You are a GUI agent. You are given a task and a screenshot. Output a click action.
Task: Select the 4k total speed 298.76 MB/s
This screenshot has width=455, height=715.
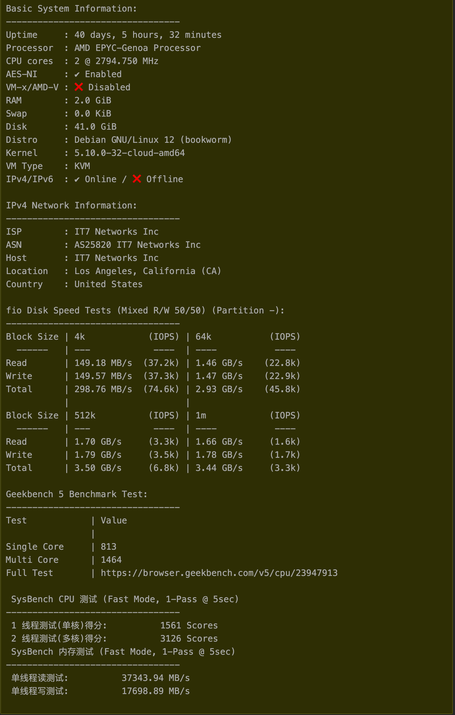[x=103, y=389]
